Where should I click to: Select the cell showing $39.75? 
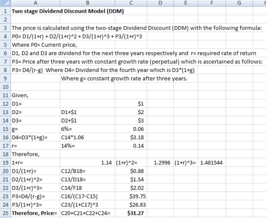tap(131, 196)
